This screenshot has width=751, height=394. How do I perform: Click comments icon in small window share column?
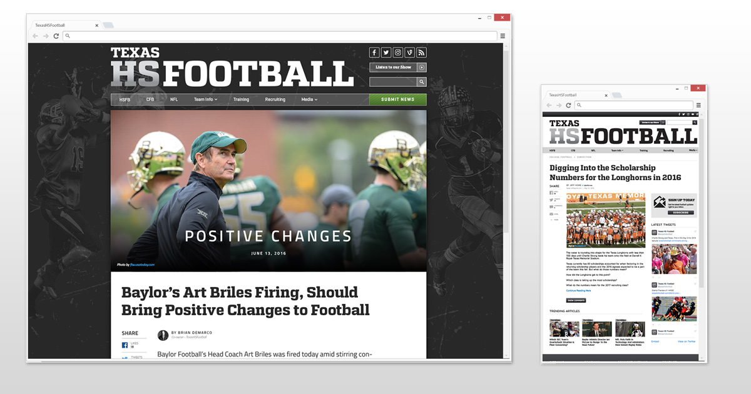[x=551, y=207]
